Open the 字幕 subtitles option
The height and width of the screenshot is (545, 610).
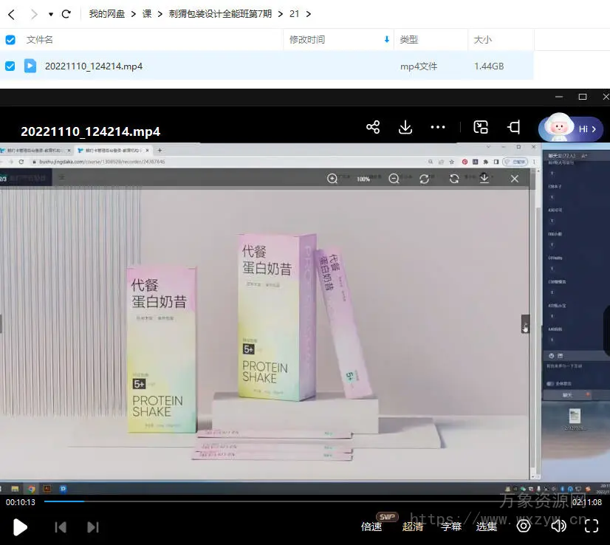[x=451, y=527]
